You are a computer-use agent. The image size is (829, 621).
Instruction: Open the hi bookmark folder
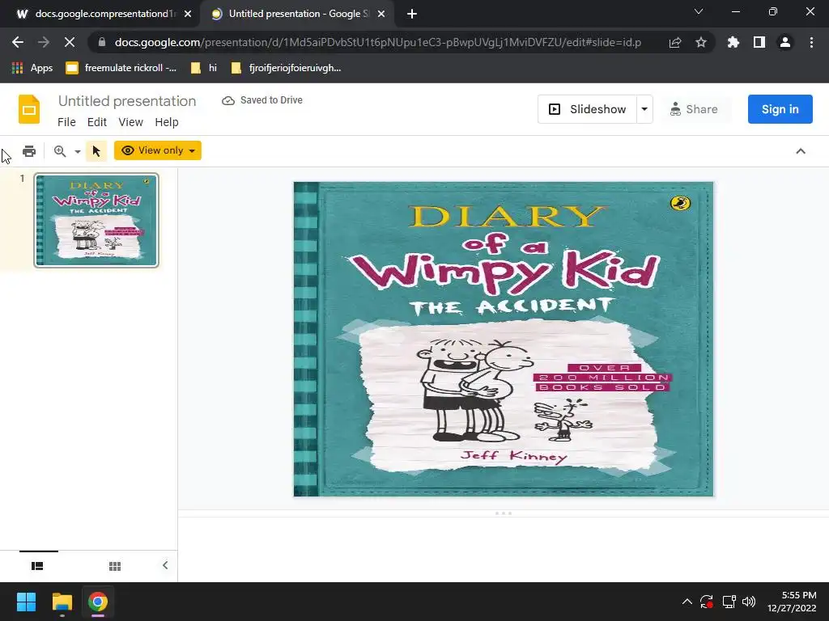click(204, 68)
